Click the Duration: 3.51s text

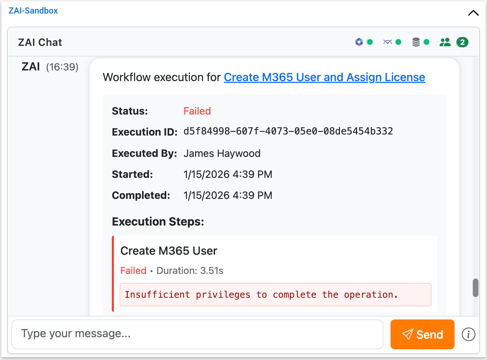point(190,271)
